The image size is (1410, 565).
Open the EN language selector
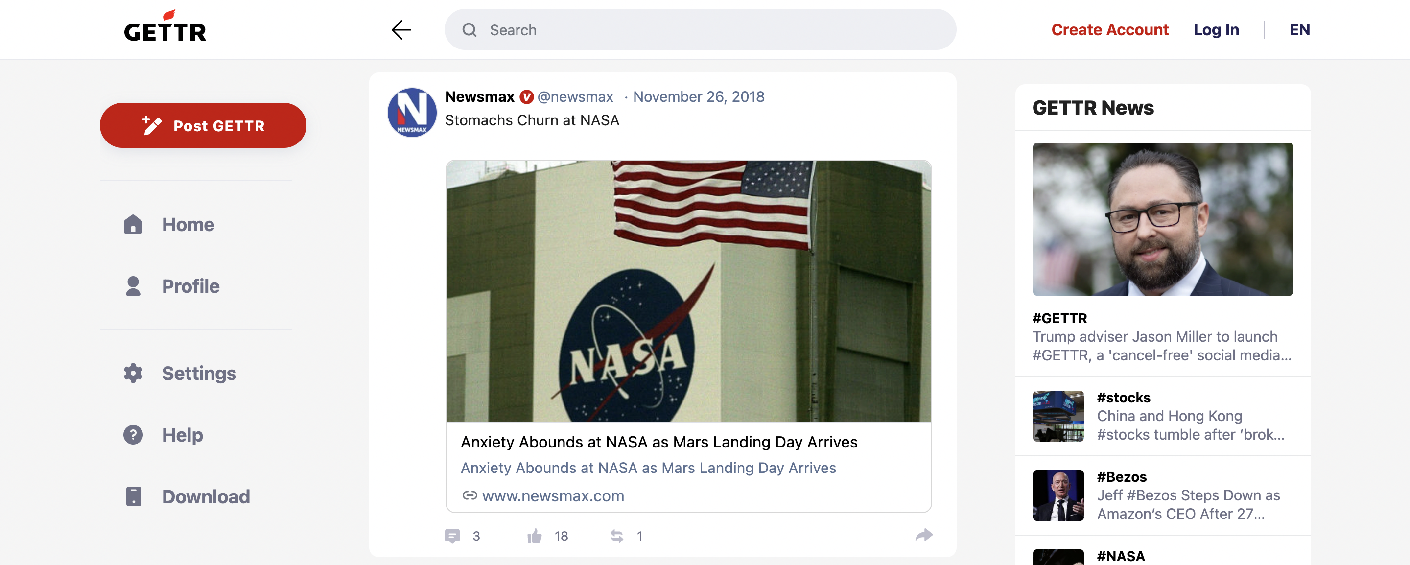1299,29
